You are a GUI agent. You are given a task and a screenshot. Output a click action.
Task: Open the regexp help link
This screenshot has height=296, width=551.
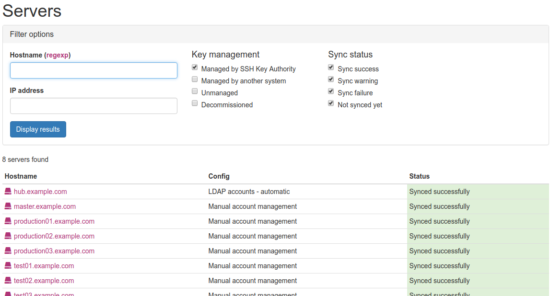click(58, 55)
